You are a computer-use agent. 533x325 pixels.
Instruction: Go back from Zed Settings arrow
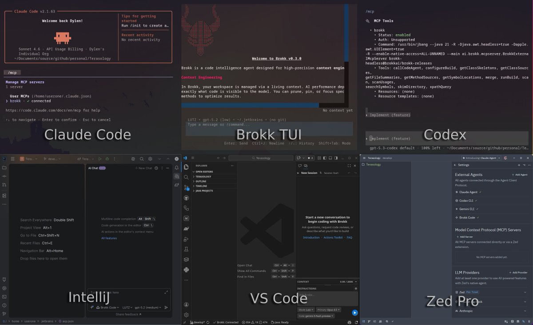click(455, 165)
